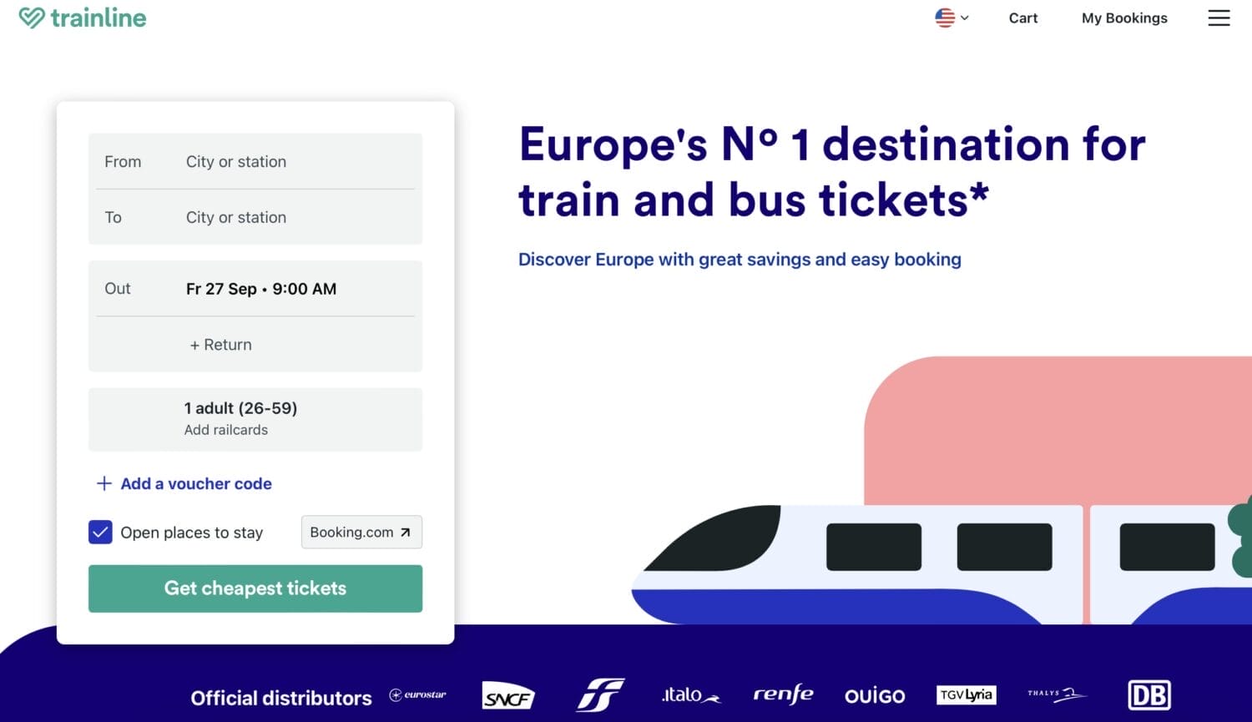Screen dimensions: 1252x722
Task: Open the hamburger navigation menu
Action: (x=1219, y=18)
